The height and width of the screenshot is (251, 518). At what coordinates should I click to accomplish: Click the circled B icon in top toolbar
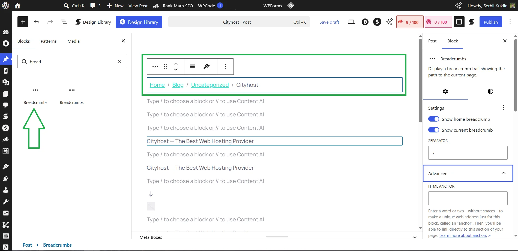[x=365, y=22]
